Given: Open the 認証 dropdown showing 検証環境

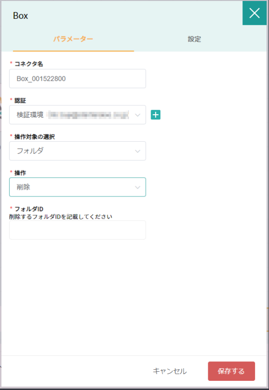Looking at the screenshot, I should pyautogui.click(x=77, y=115).
